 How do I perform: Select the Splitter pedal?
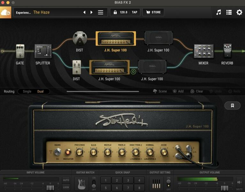(x=43, y=51)
